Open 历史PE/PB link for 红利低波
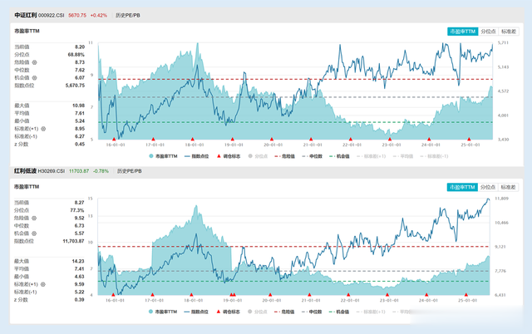The image size is (532, 334). pos(130,171)
